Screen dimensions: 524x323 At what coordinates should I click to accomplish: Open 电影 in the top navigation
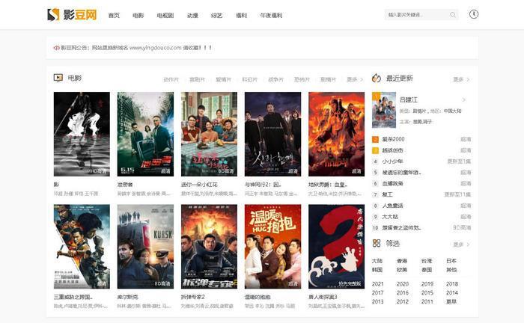138,16
